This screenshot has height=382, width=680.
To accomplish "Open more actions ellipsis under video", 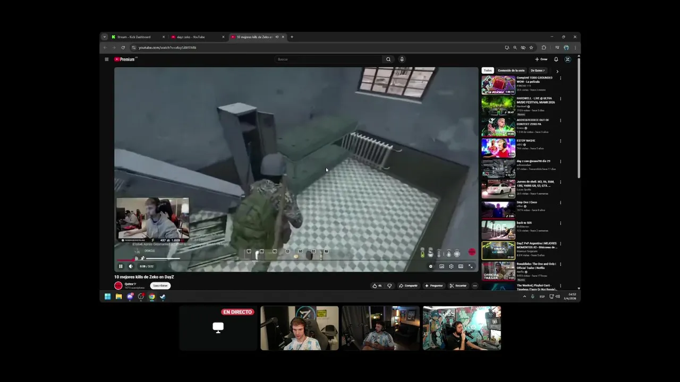I will pos(475,285).
